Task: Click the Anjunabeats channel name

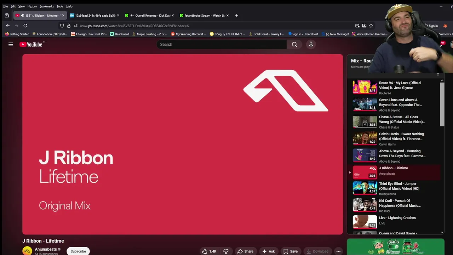Action: [46, 249]
